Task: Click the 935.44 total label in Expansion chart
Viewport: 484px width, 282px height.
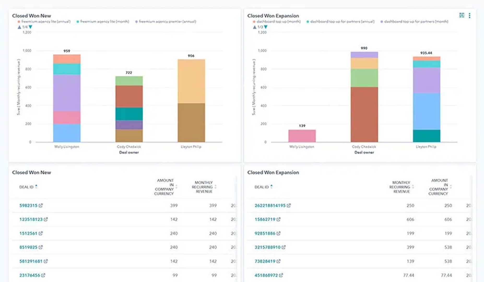Action: [426, 53]
